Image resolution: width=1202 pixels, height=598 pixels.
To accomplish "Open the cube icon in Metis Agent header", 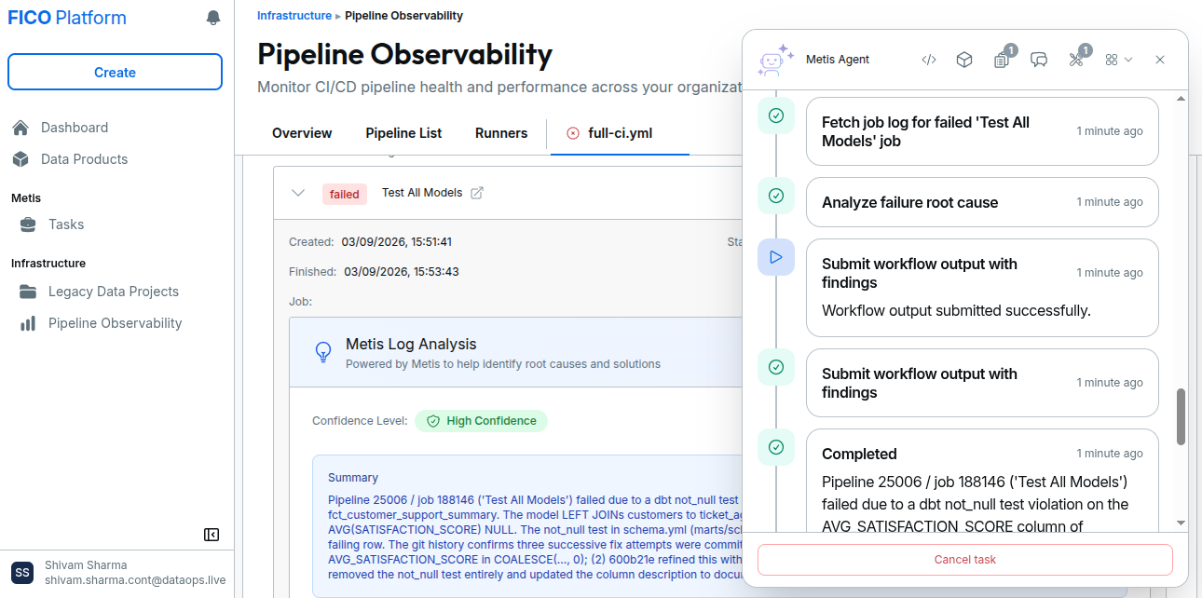I will pyautogui.click(x=964, y=60).
